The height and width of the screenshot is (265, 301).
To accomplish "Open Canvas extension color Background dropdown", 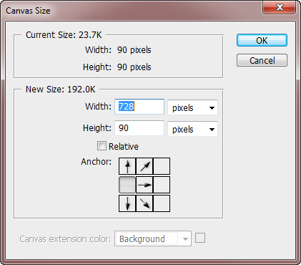I will [x=153, y=238].
